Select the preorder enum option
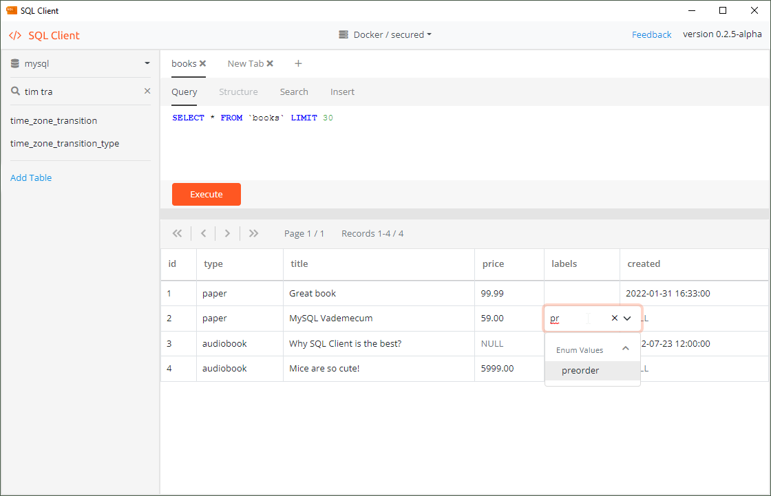Viewport: 771px width, 496px height. (580, 370)
